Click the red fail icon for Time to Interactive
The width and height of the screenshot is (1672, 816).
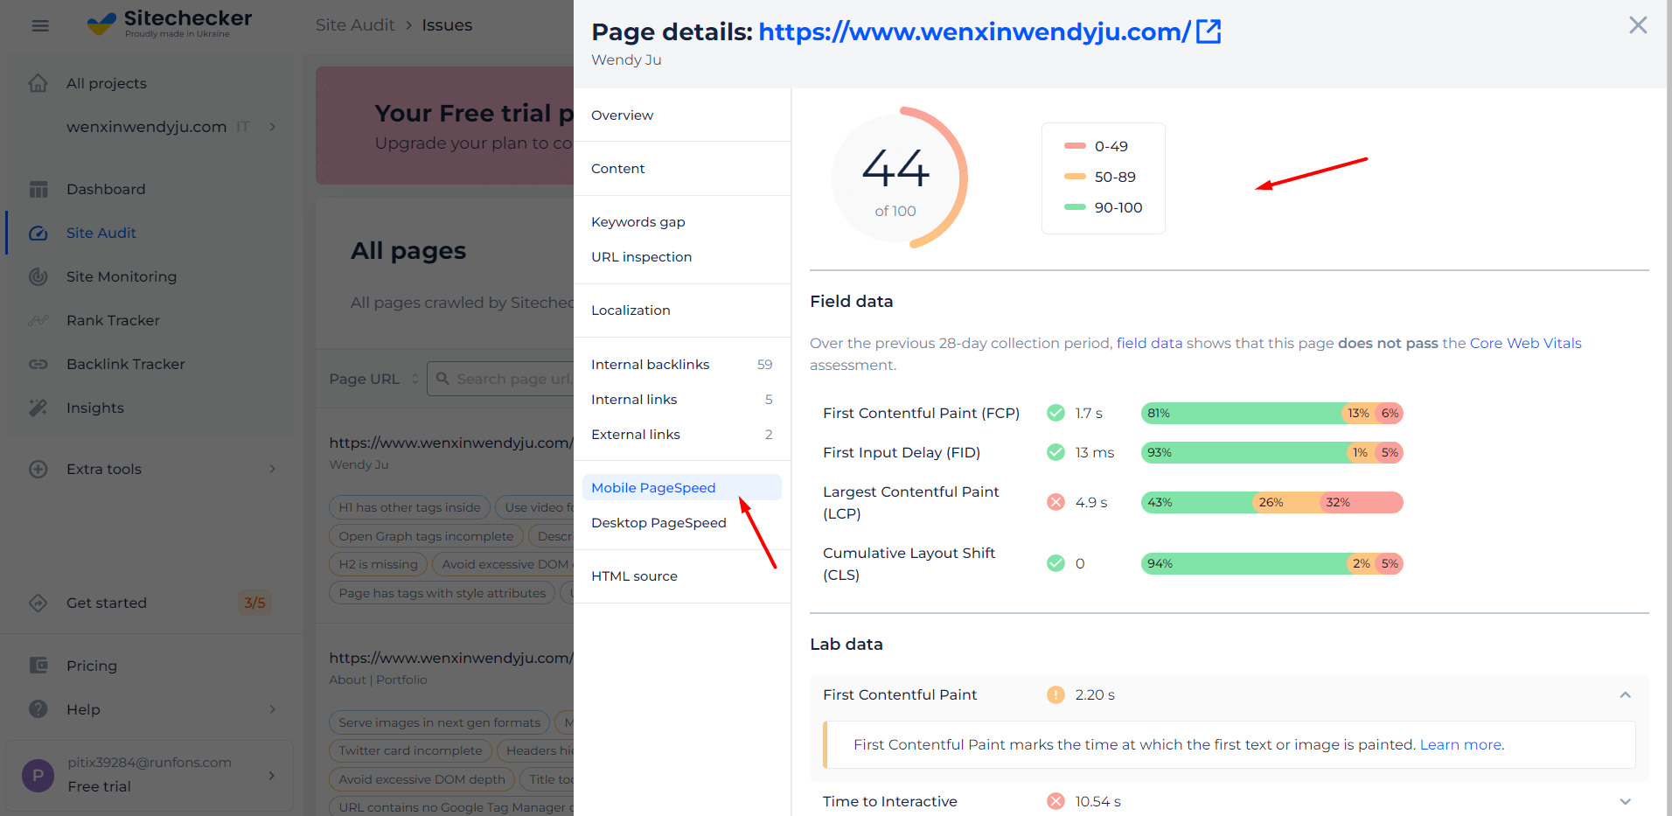(x=1055, y=801)
